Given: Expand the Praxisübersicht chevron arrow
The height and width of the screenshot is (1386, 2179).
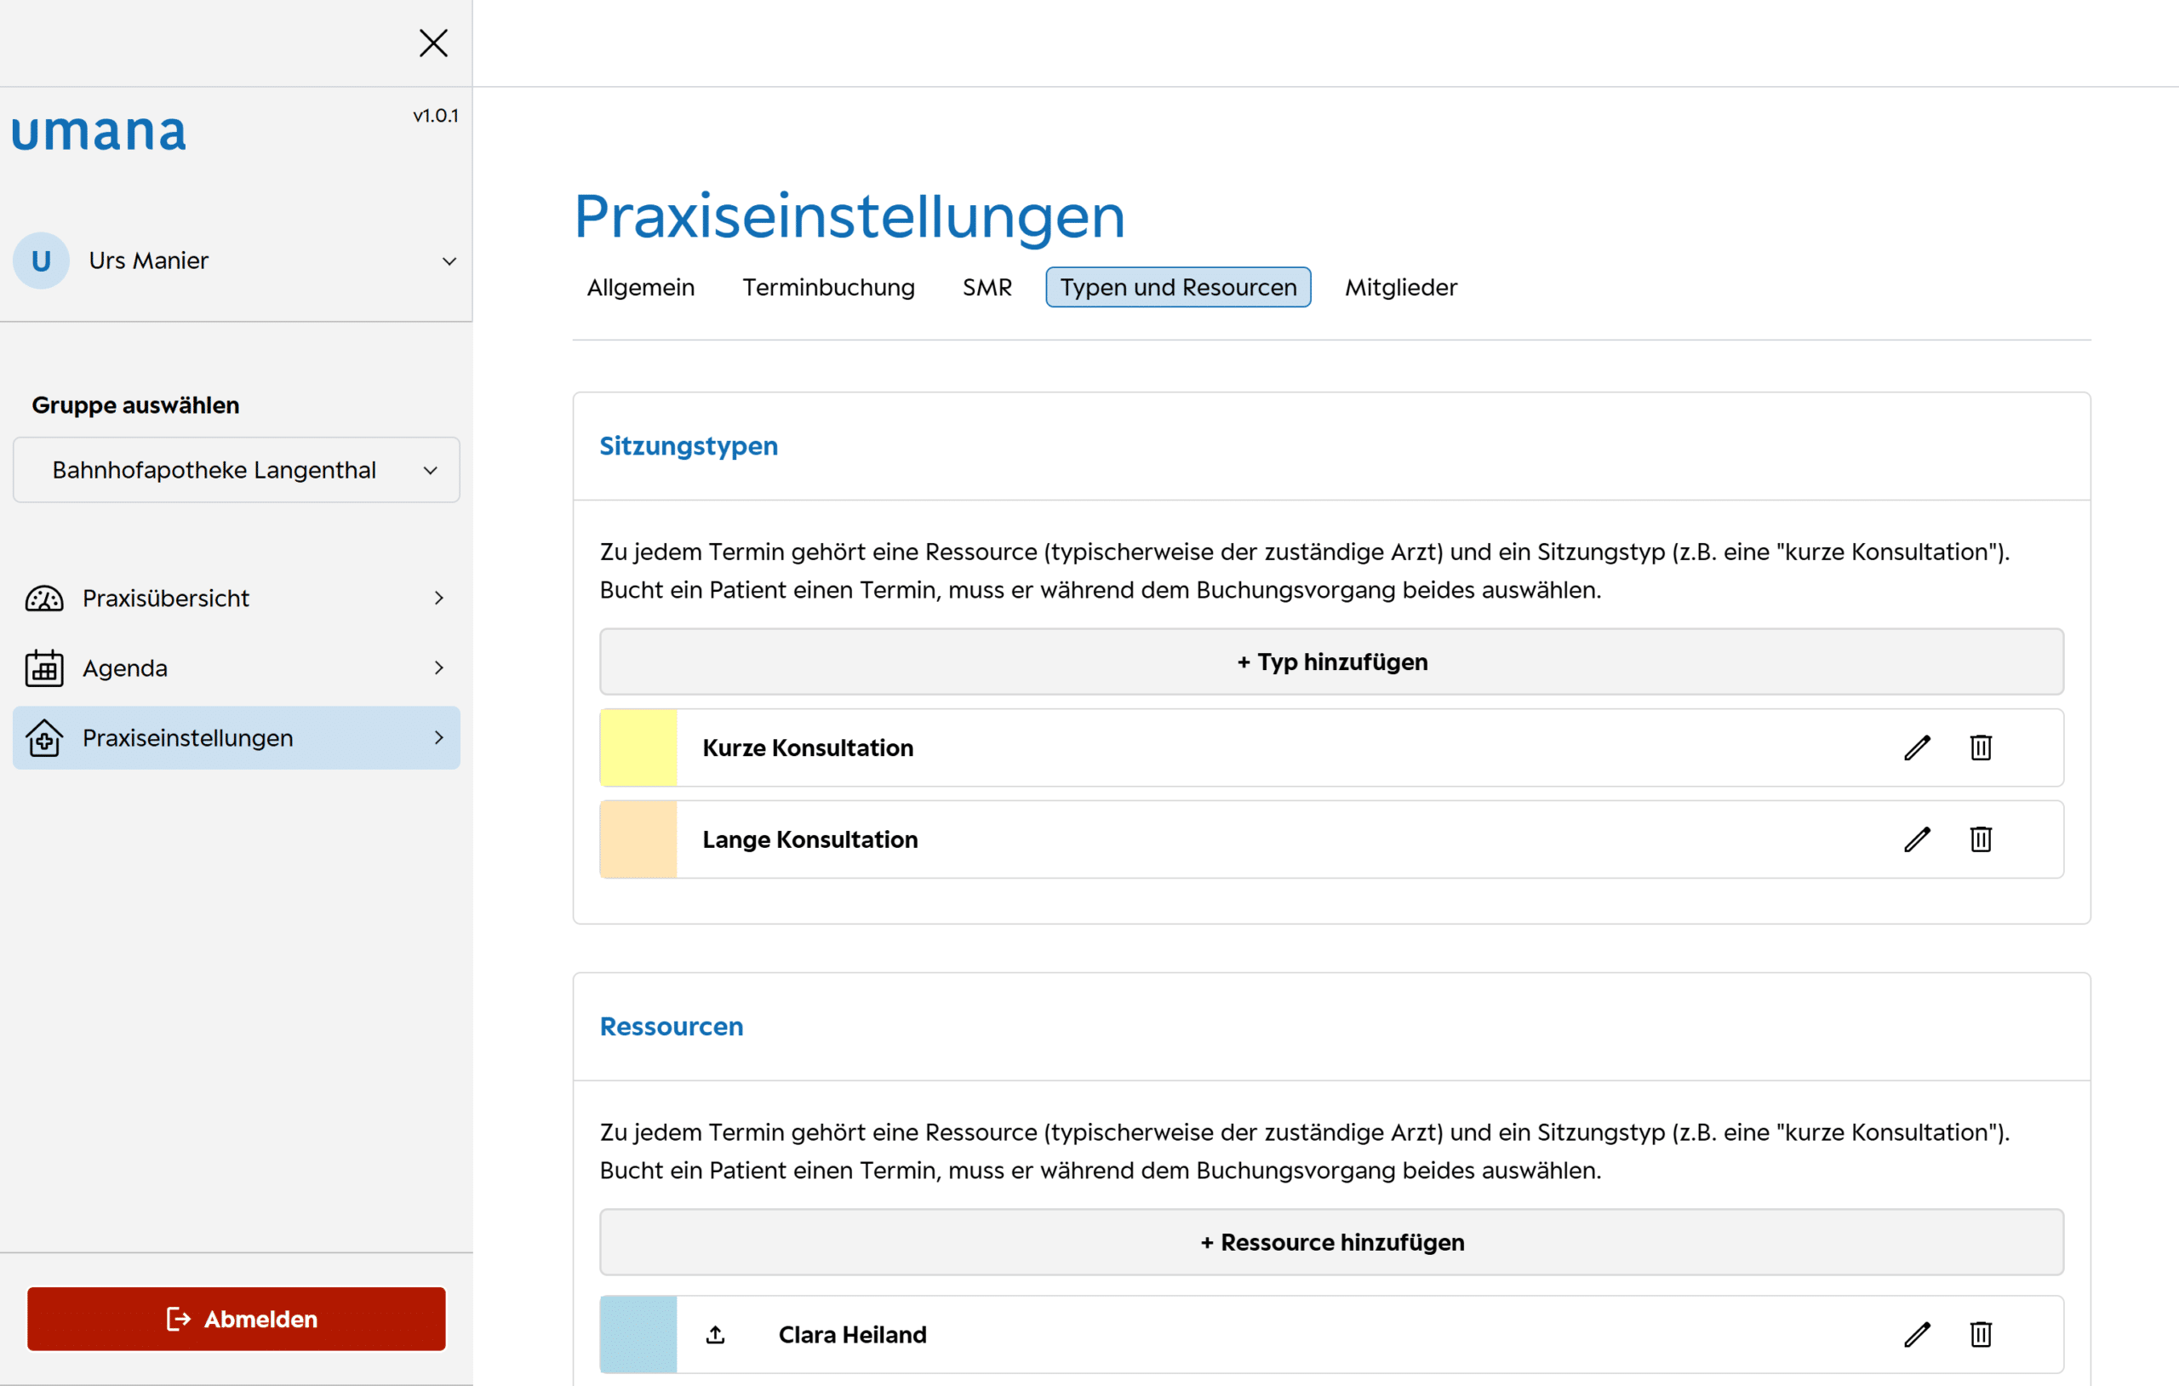Looking at the screenshot, I should (x=439, y=598).
